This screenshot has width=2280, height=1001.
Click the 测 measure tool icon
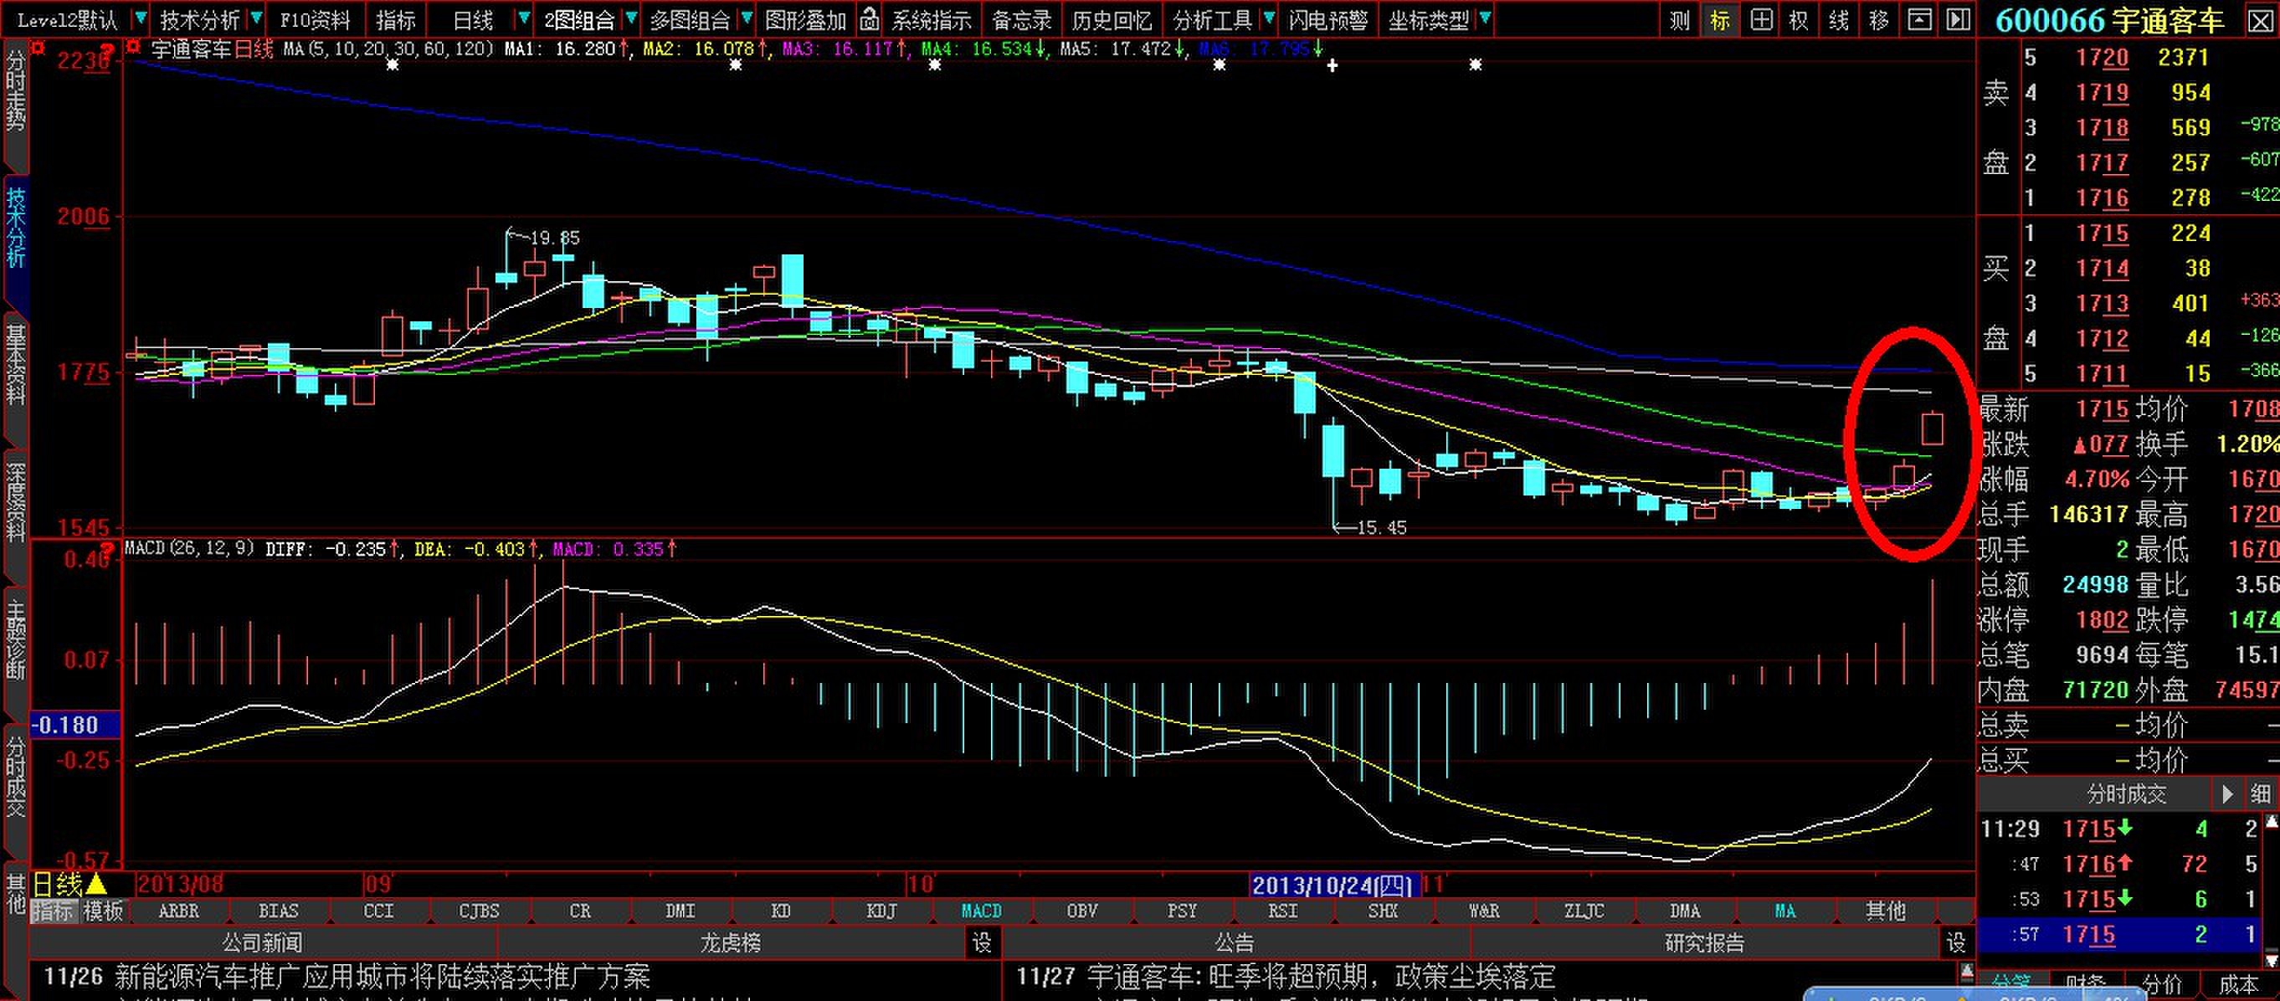coord(1679,19)
